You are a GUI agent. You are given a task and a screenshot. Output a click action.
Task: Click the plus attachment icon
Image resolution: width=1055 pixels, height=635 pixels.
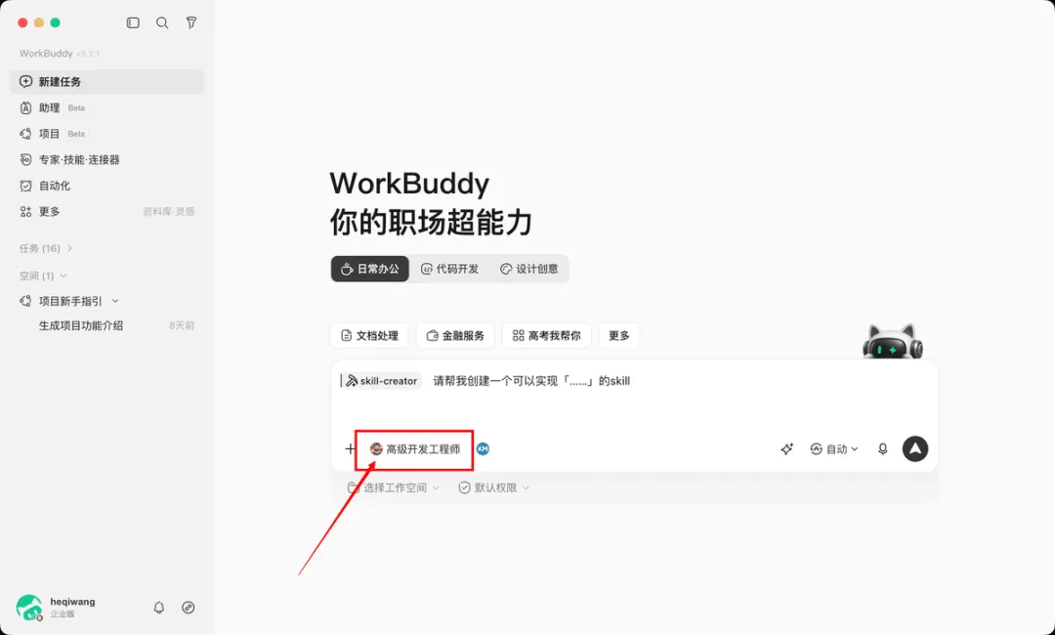click(x=350, y=448)
